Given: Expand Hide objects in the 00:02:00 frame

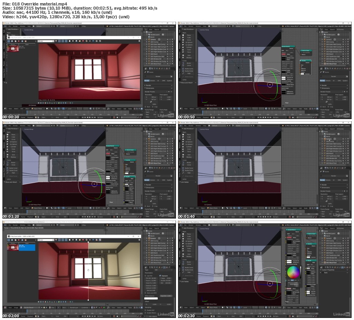Looking at the screenshot, I should 145,317.
